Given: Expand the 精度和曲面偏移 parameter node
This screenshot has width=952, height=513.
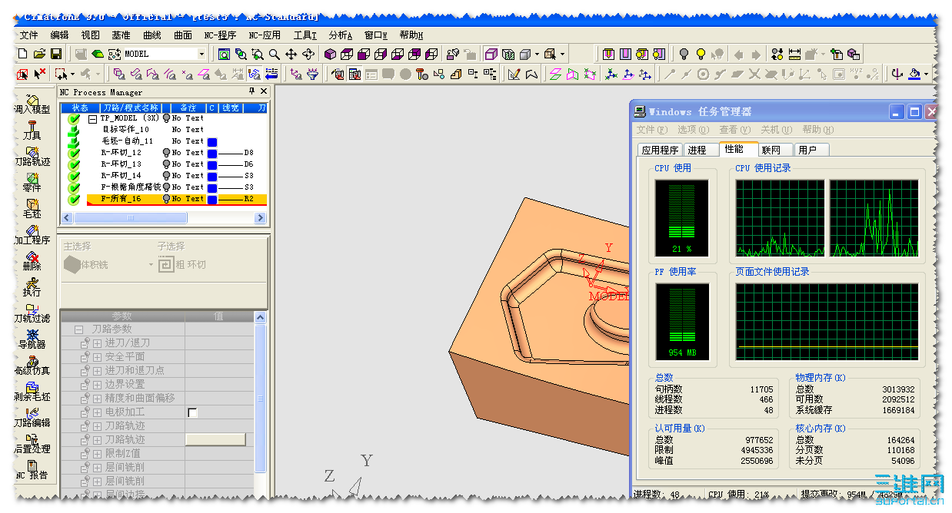Looking at the screenshot, I should coord(98,398).
